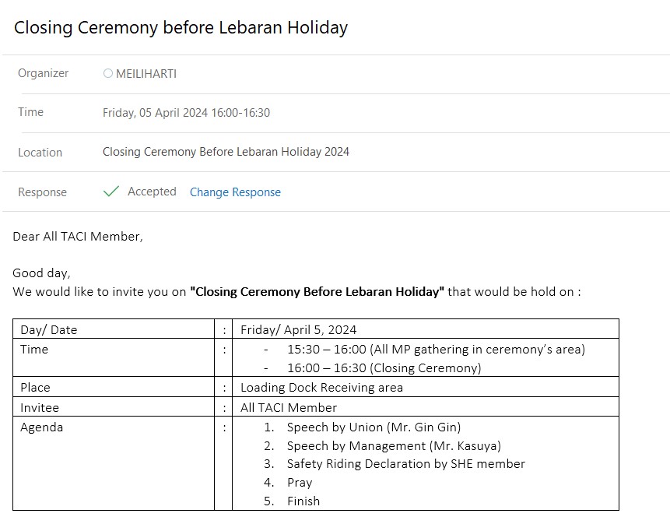Click the green Accepted checkmark icon

pos(110,191)
